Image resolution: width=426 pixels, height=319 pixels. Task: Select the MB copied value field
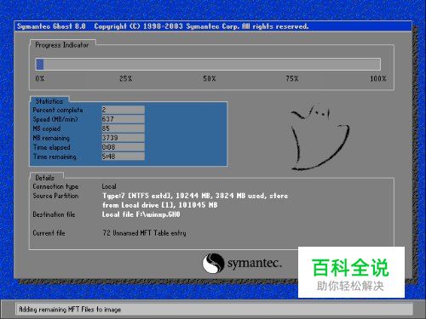pos(124,128)
